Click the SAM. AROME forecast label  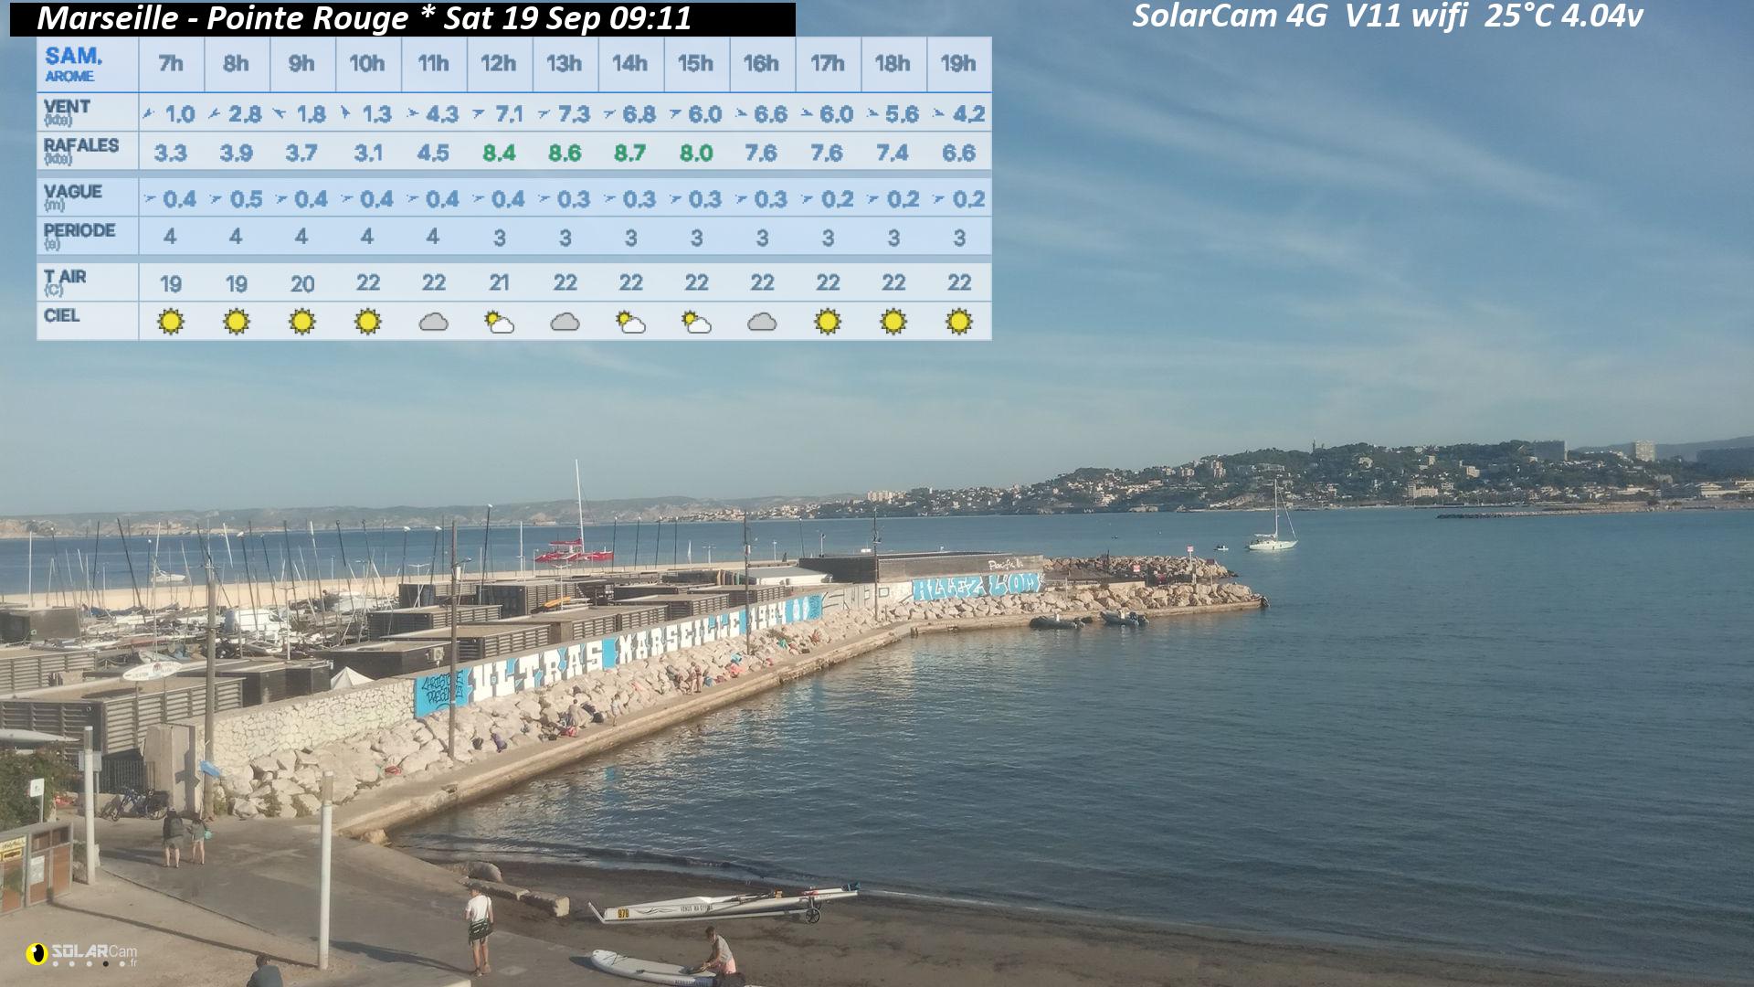[x=74, y=64]
